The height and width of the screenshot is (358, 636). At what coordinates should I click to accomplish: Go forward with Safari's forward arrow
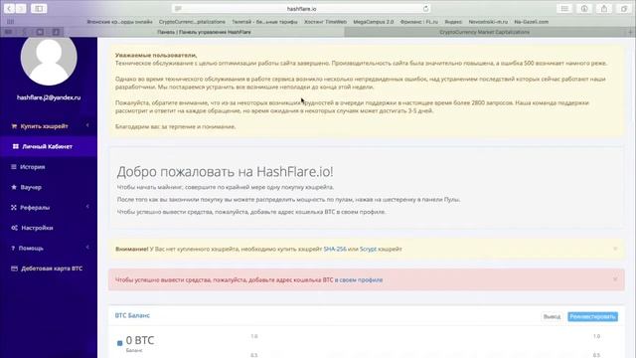click(x=21, y=9)
